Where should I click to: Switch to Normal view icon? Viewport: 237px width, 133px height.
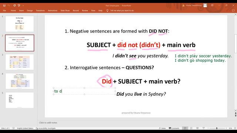185,128
